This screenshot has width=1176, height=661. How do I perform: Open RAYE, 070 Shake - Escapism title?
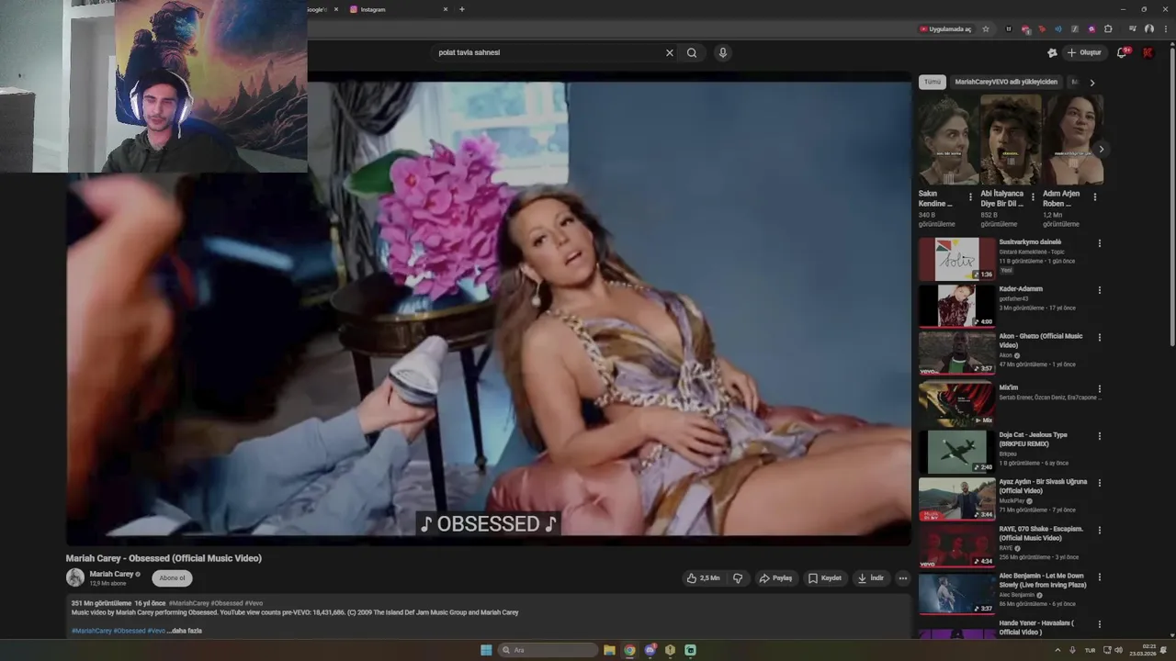coord(1041,533)
